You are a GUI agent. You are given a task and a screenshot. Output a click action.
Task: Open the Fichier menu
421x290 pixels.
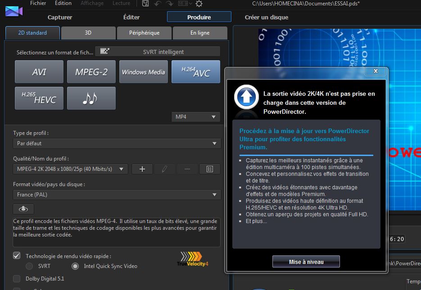(38, 3)
